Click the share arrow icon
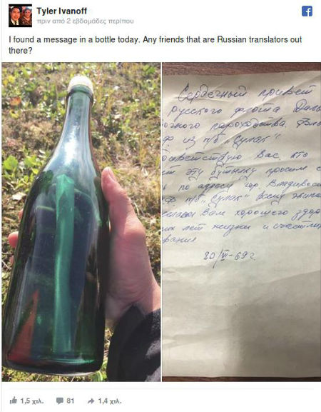 point(91,401)
